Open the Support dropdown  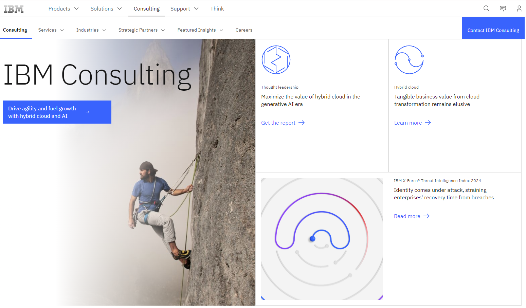tap(184, 9)
